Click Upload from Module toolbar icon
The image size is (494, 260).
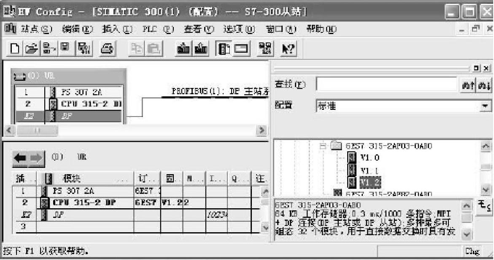click(x=201, y=49)
